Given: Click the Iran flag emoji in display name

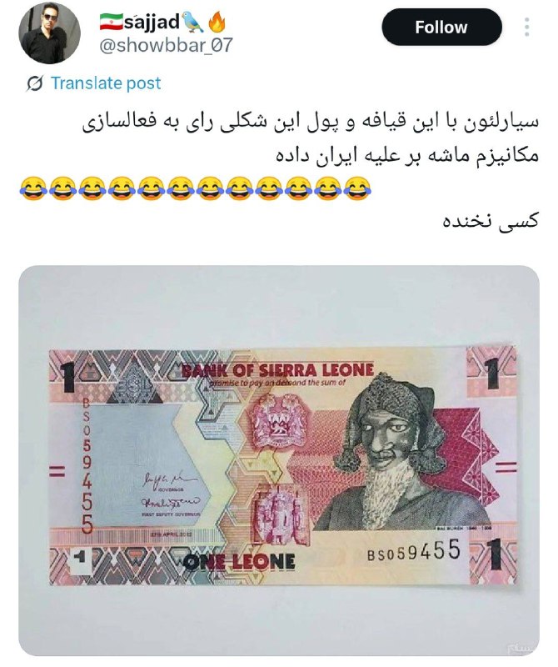Looking at the screenshot, I should click(x=112, y=22).
